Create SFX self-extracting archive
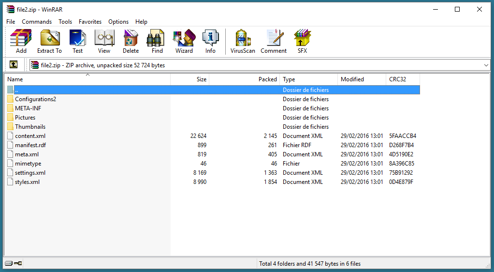494x272 pixels. 302,41
